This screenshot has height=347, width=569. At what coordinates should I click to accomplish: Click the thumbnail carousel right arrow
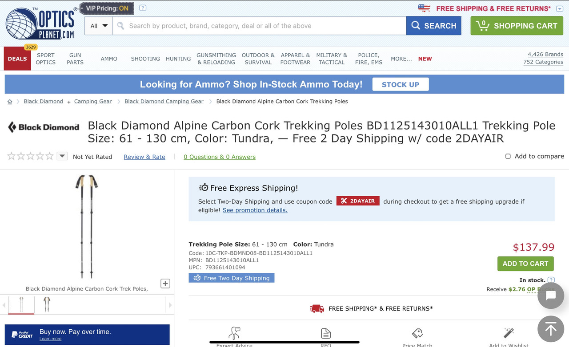[170, 305]
